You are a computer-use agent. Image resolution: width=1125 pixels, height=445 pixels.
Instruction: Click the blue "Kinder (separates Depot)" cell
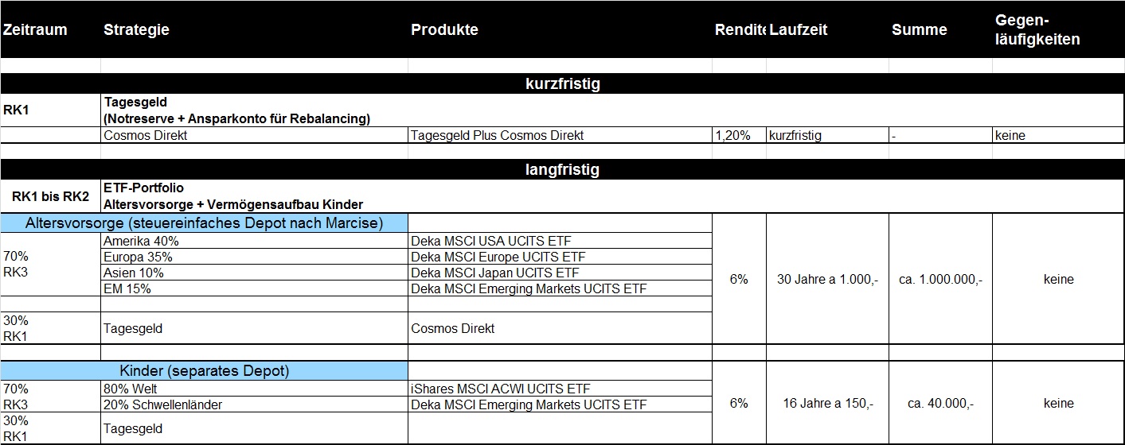204,371
